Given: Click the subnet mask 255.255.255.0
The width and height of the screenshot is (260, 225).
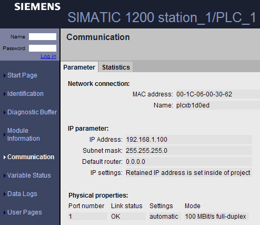Looking at the screenshot, I should 146,151.
